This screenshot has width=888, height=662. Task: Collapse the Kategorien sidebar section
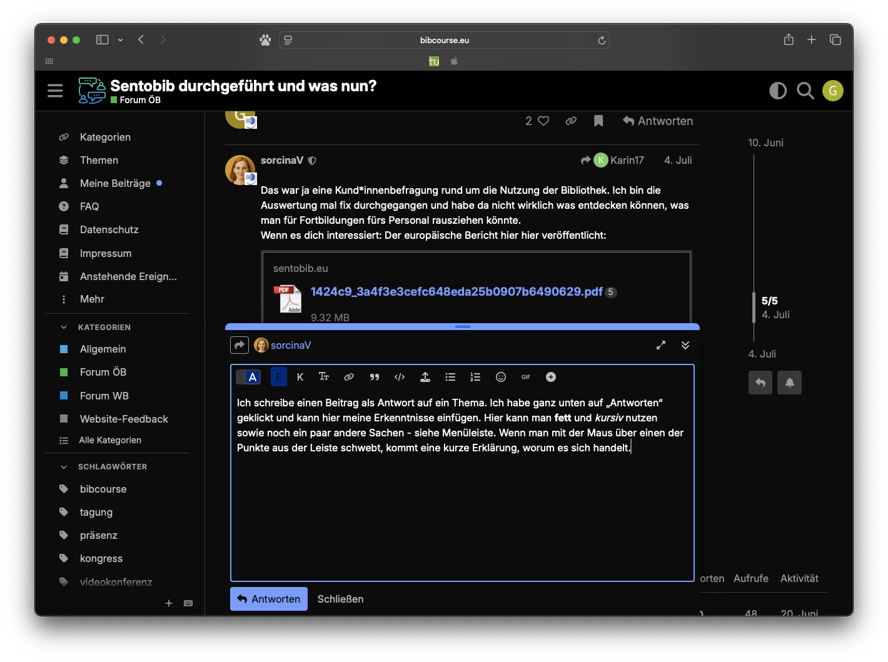tap(64, 327)
